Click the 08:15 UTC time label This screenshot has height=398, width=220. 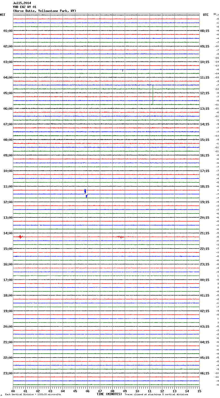[x=205, y=31]
